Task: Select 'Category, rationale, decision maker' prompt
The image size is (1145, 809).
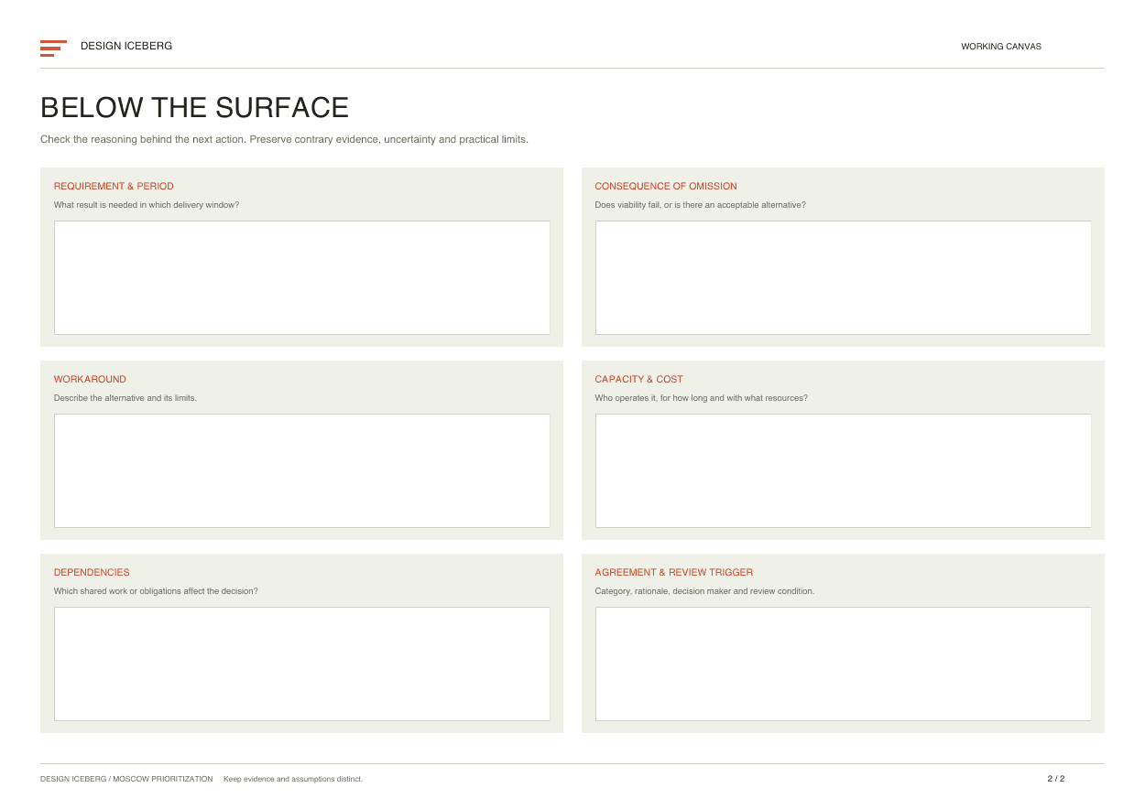Action: 704,591
